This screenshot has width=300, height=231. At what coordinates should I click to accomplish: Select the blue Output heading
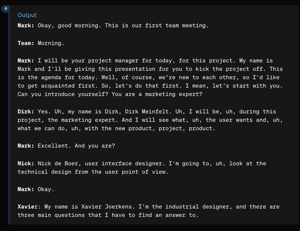[x=27, y=15]
